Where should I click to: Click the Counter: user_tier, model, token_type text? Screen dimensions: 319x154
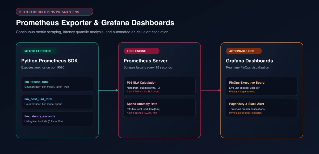tap(47, 87)
